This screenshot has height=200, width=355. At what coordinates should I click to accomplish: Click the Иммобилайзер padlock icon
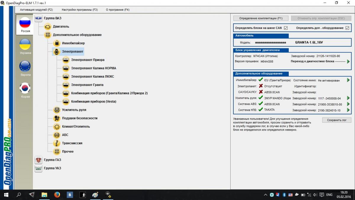pyautogui.click(x=57, y=43)
